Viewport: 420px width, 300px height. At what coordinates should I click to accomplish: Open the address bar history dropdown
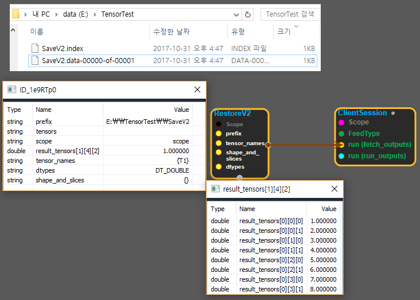click(x=235, y=14)
